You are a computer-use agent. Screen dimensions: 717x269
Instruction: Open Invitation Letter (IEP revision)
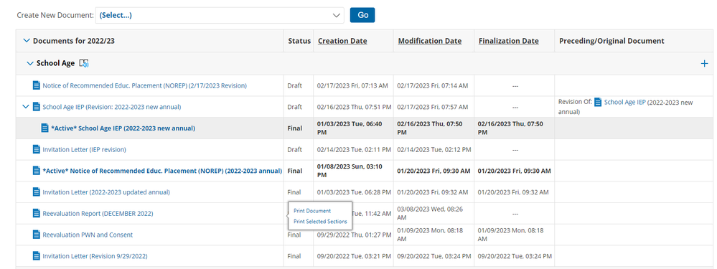[84, 149]
